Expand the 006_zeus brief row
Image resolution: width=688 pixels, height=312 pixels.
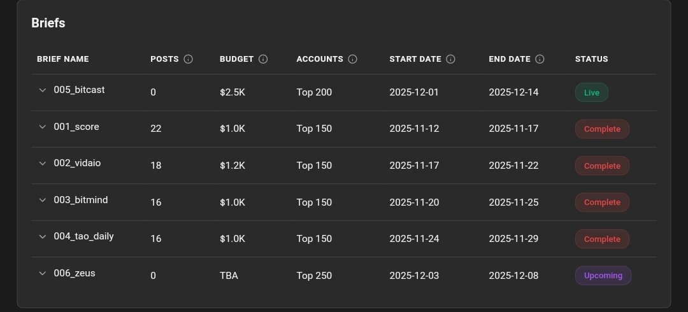[x=43, y=273]
